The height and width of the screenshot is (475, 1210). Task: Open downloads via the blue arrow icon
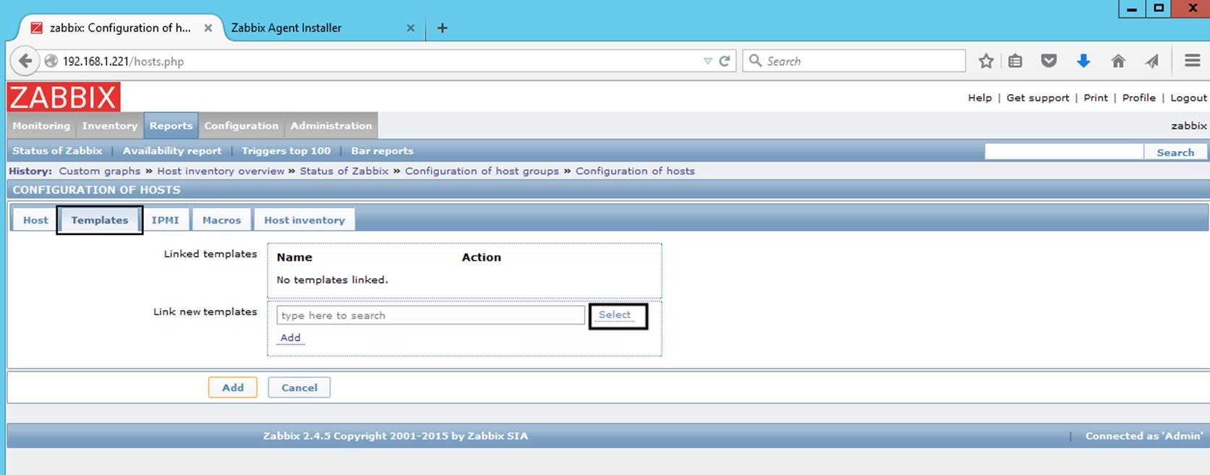click(1083, 61)
